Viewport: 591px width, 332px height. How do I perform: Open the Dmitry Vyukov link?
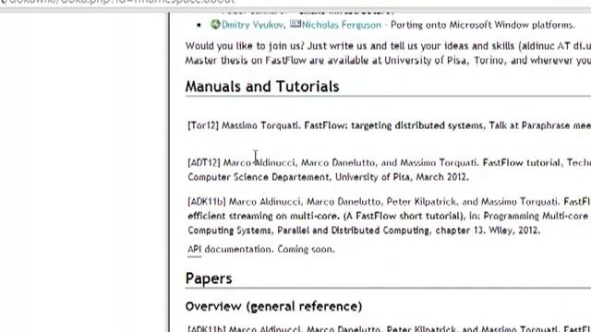coord(253,25)
